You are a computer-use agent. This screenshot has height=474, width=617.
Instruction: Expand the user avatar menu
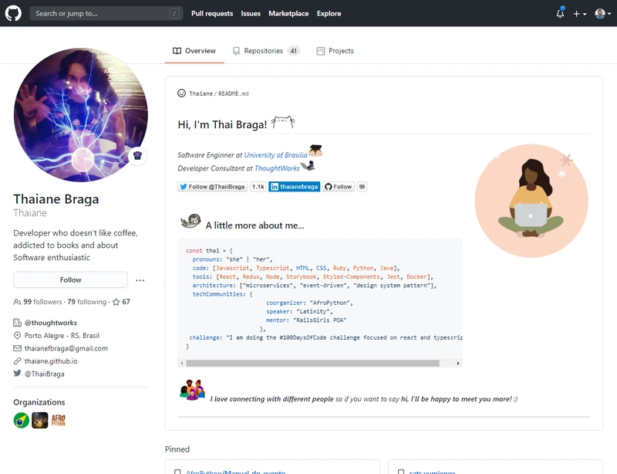603,14
